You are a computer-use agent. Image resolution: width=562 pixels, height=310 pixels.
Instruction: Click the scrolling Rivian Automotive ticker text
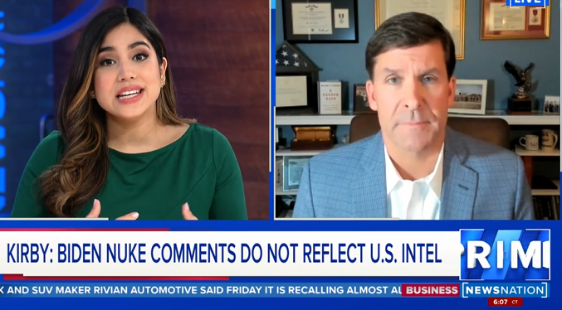click(x=201, y=290)
